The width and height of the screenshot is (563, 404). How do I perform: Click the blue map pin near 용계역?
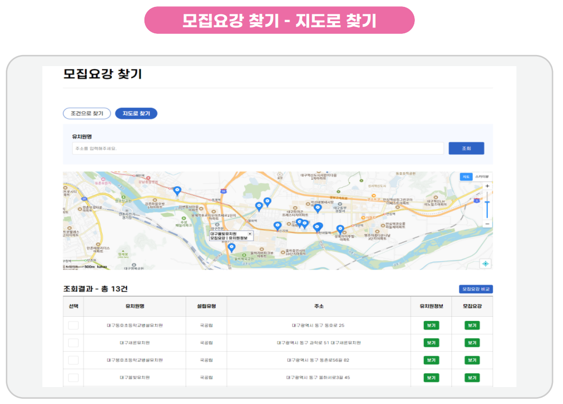[259, 205]
